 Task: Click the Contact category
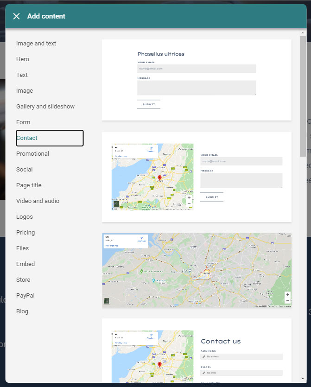[x=50, y=138]
